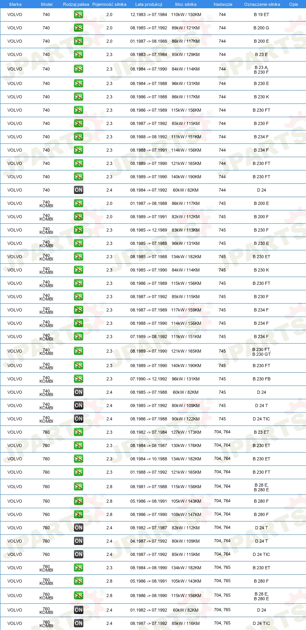
Task: Select the 127kW / 173KM power value
Action: pos(186,432)
